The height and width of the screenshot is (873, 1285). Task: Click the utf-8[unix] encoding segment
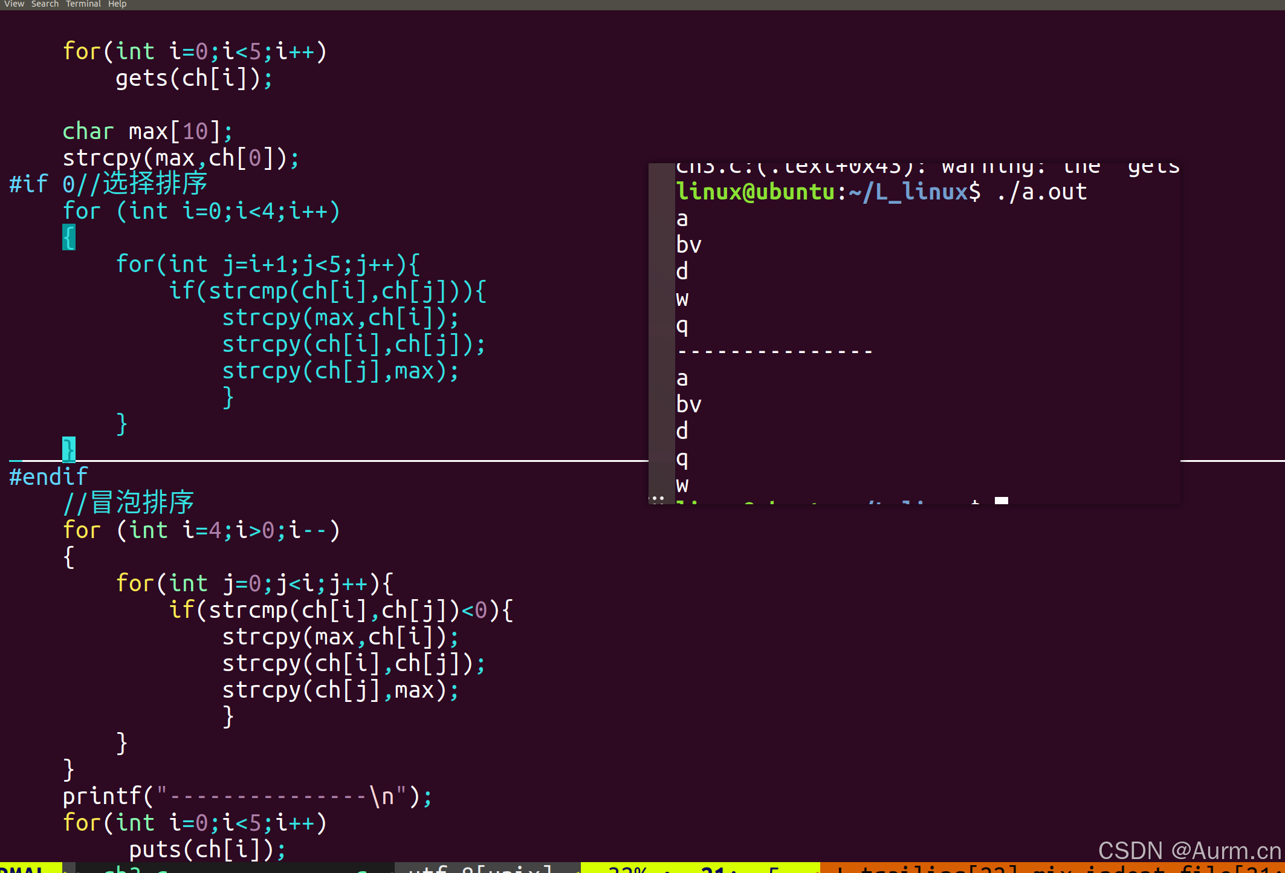pos(481,868)
